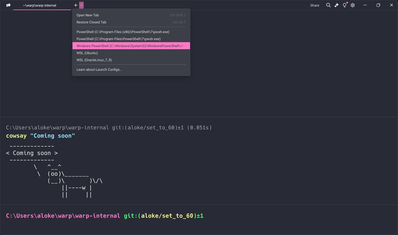Launch WSL (OracleLinux_7_9) shell
398x235 pixels.
[x=131, y=60]
